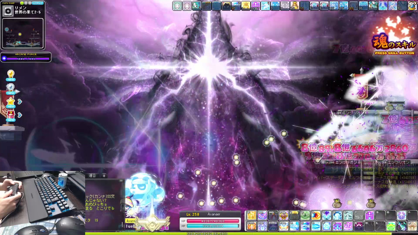Open the gold star NEW event notification

point(10,102)
